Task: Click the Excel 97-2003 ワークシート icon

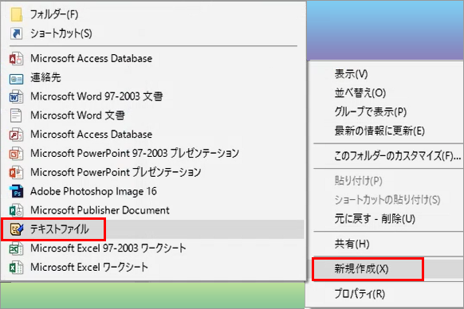Action: tap(16, 248)
